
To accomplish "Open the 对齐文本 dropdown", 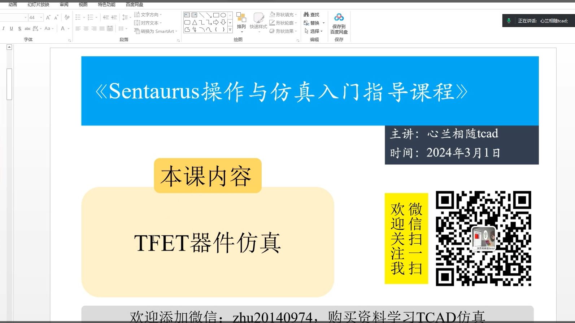I will pyautogui.click(x=148, y=23).
